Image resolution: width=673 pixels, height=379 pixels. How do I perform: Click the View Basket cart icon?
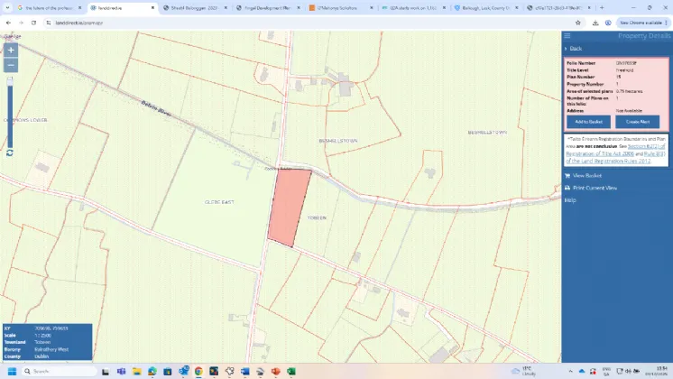pos(567,176)
